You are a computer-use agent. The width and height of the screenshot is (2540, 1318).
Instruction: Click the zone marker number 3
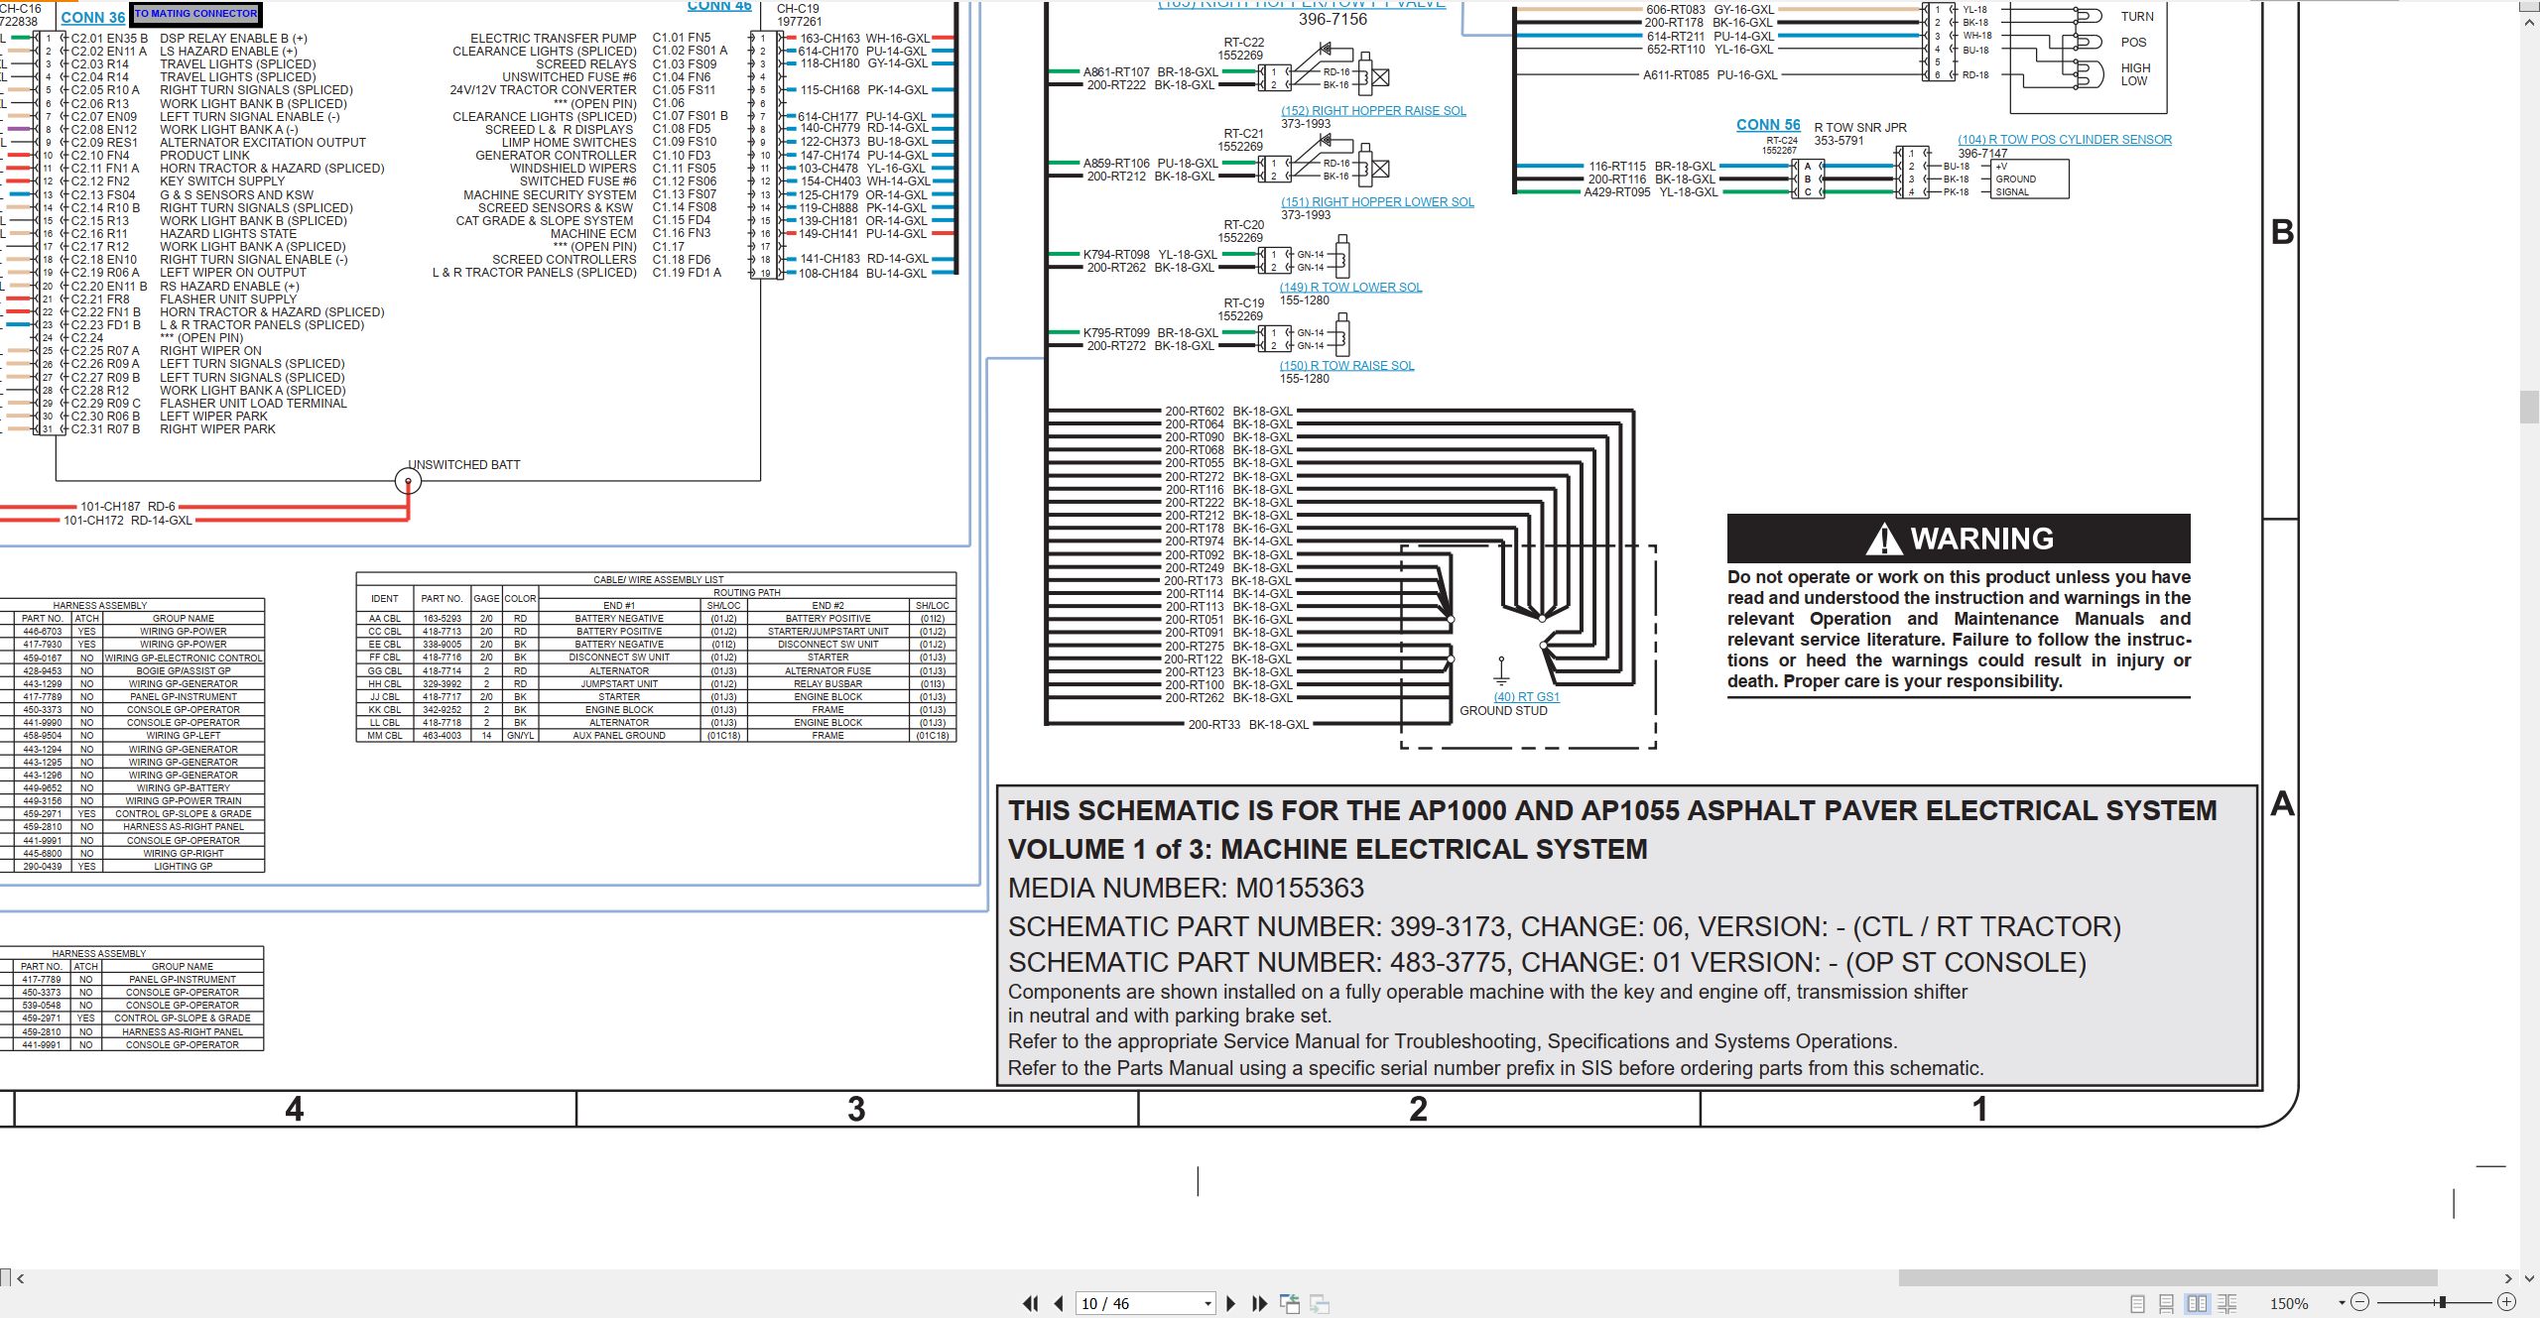[856, 1109]
